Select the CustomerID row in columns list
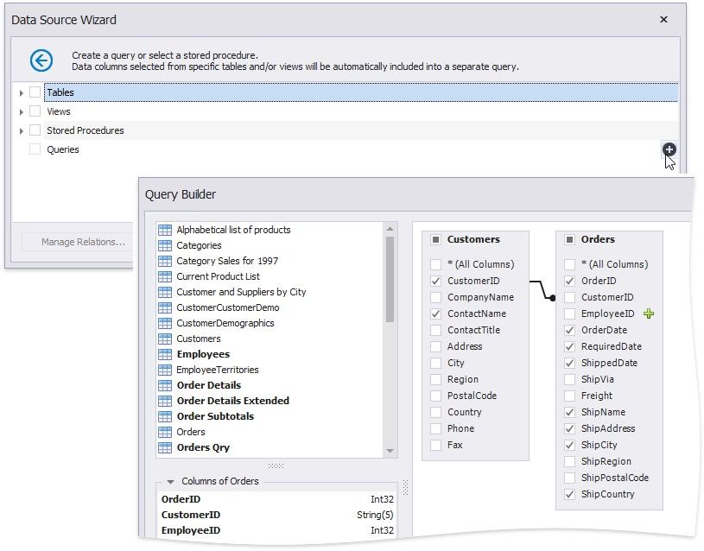This screenshot has width=704, height=551. click(x=191, y=515)
